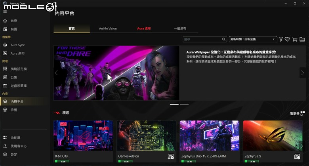Viewport: 309px width, 166px height.
Task: Open the 巨集 macro icon
Action: point(5,77)
